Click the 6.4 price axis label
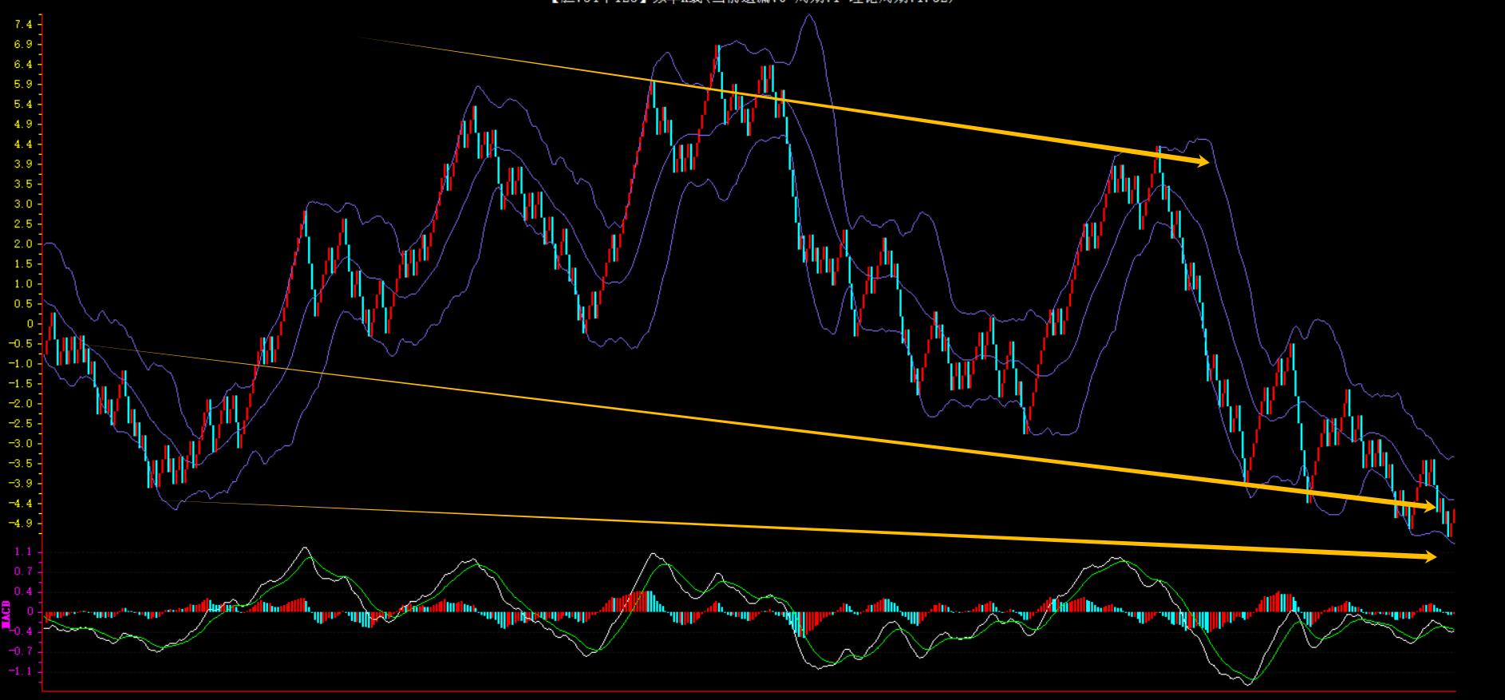The height and width of the screenshot is (700, 1505). click(x=23, y=65)
